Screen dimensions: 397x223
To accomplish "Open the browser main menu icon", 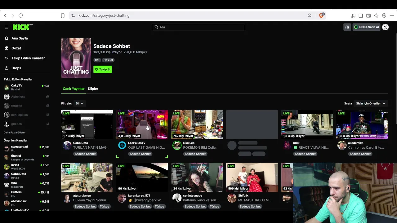I will 392,15.
